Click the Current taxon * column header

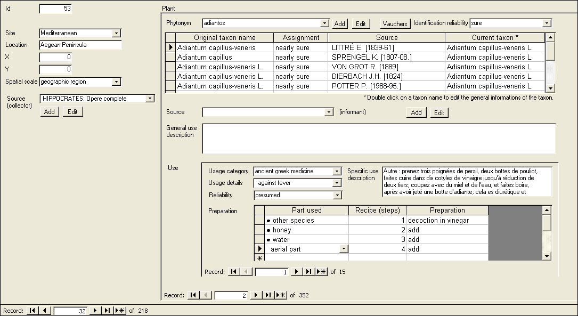[495, 38]
